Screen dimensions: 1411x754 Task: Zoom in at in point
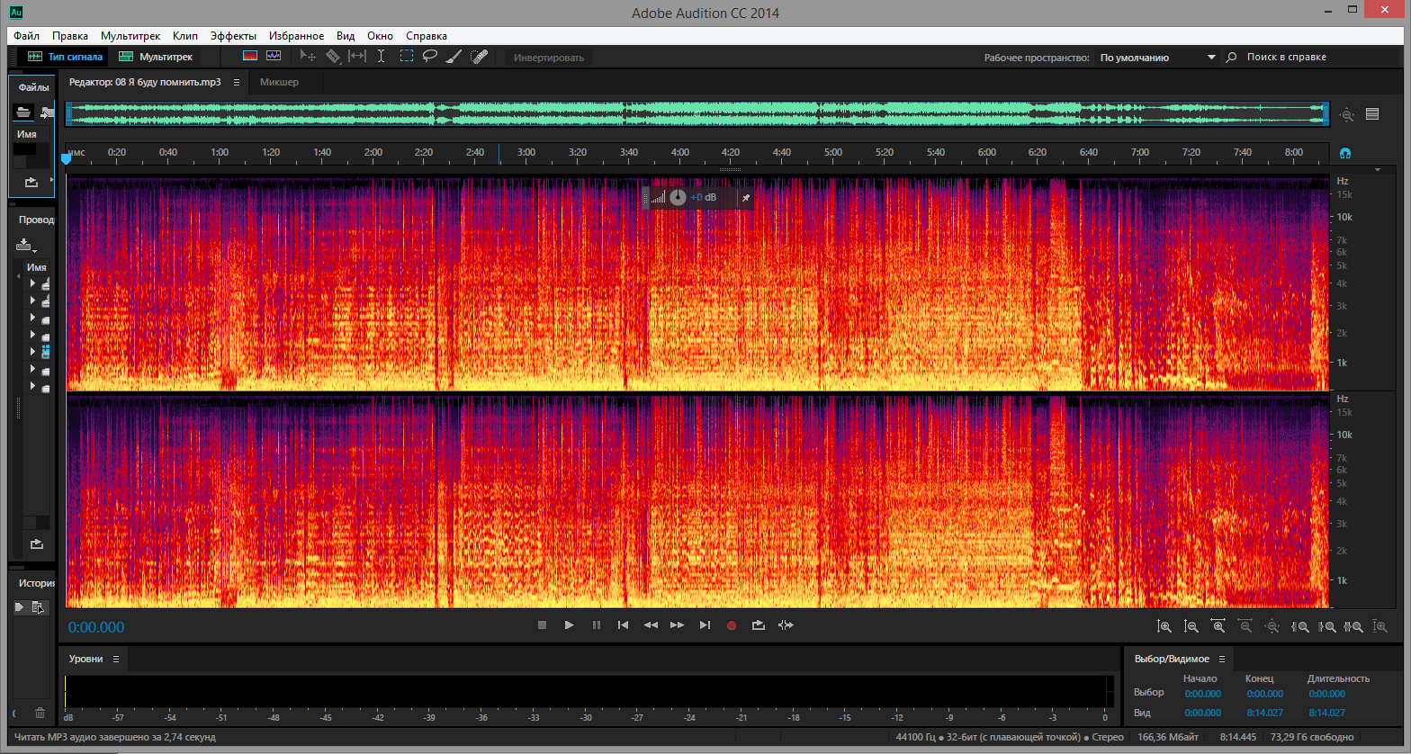click(x=1299, y=626)
